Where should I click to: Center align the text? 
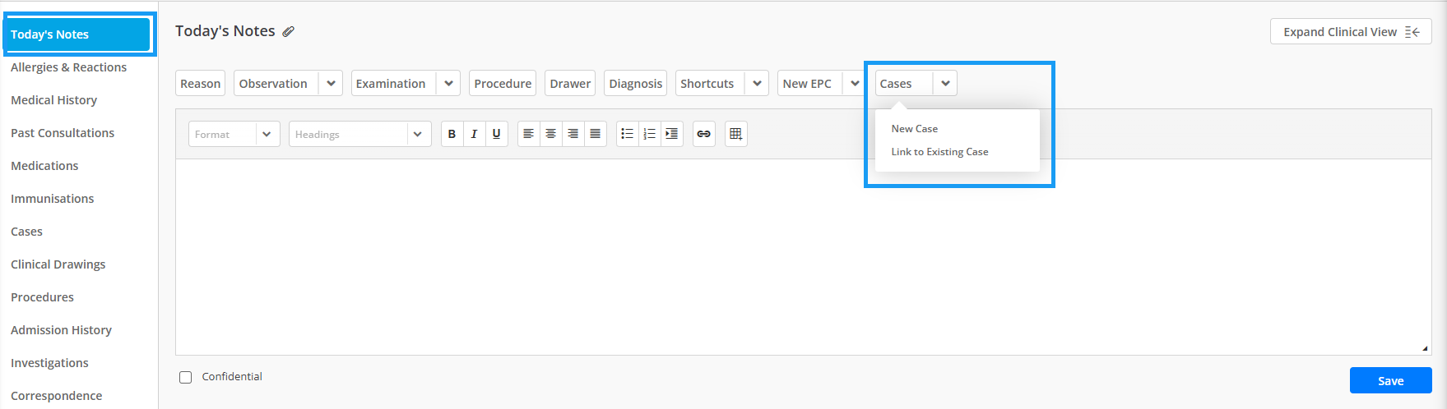pos(550,134)
